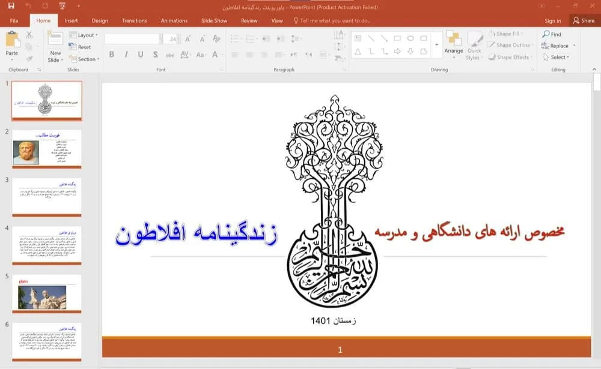The width and height of the screenshot is (601, 369).
Task: Reset the slide formatting
Action: (80, 47)
